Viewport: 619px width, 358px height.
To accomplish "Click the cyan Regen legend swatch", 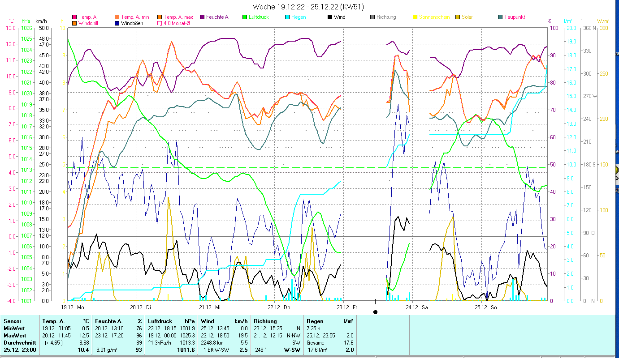I will pyautogui.click(x=287, y=17).
